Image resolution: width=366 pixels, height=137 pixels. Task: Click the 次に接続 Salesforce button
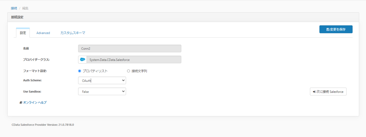(328, 92)
